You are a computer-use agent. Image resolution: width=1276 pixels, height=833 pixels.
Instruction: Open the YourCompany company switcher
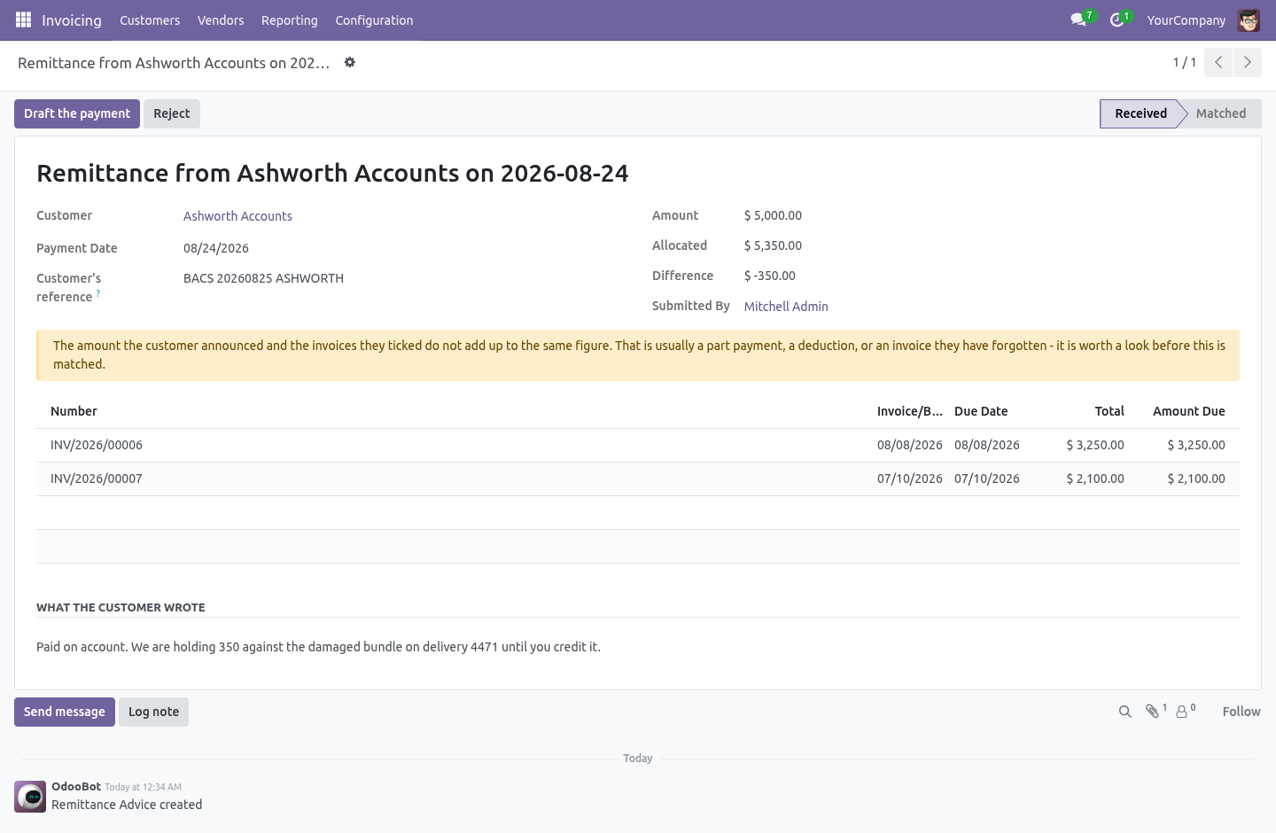click(1187, 19)
